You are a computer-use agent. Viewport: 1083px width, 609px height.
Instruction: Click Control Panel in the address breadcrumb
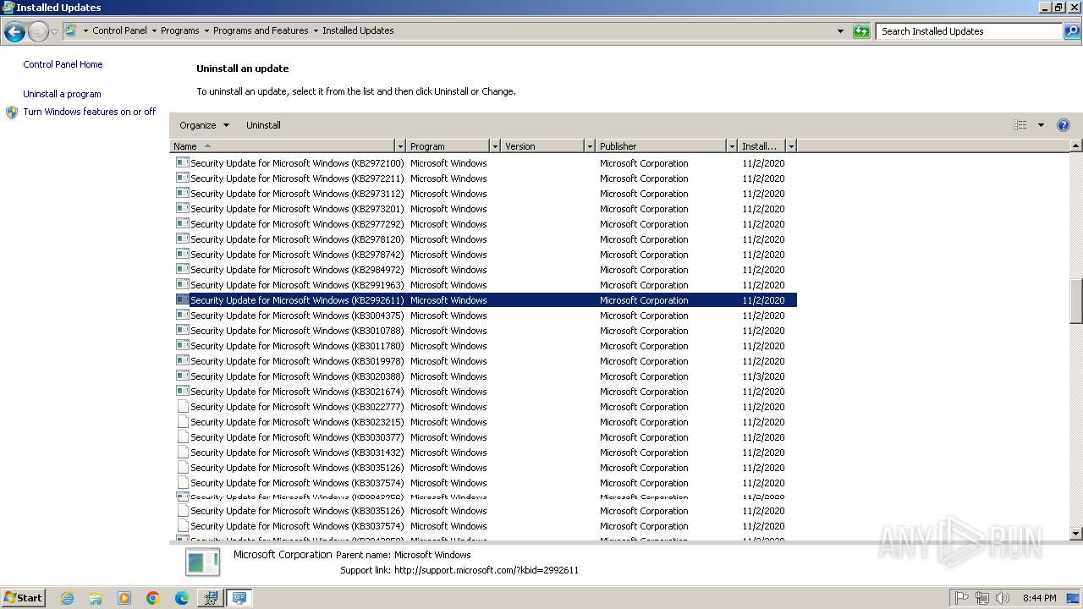(x=119, y=30)
